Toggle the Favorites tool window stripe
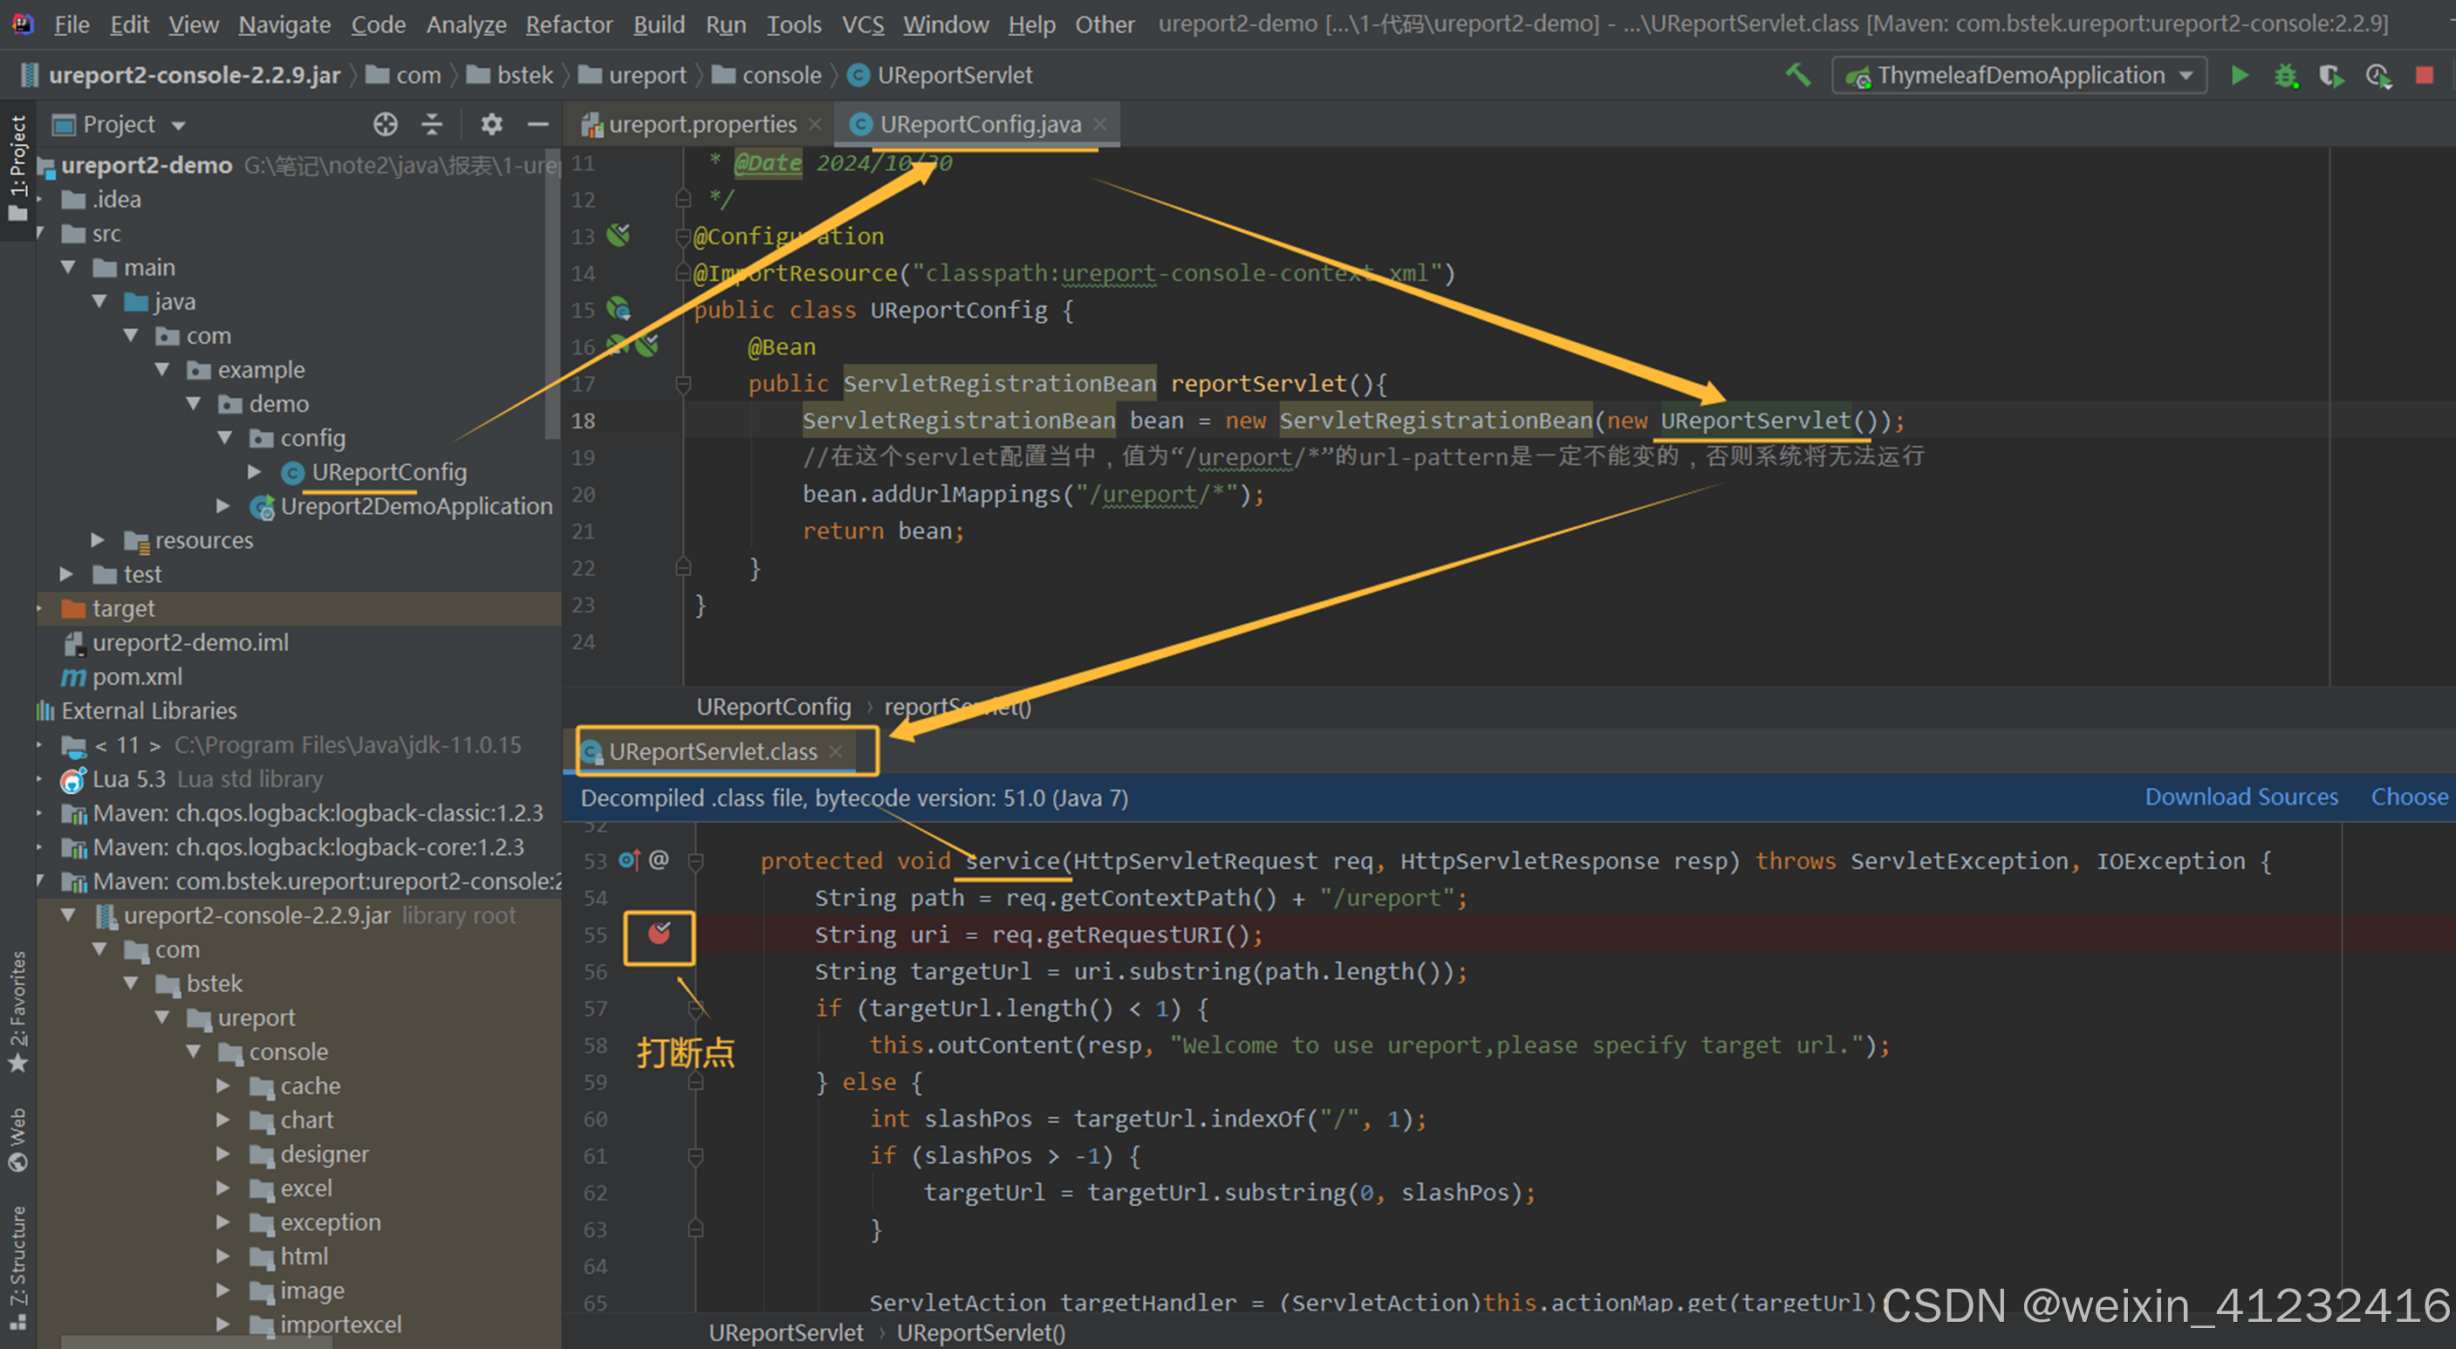The height and width of the screenshot is (1349, 2456). pos(18,1010)
